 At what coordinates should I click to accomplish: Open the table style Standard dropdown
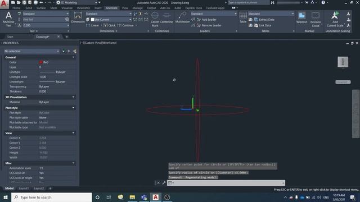click(271, 13)
